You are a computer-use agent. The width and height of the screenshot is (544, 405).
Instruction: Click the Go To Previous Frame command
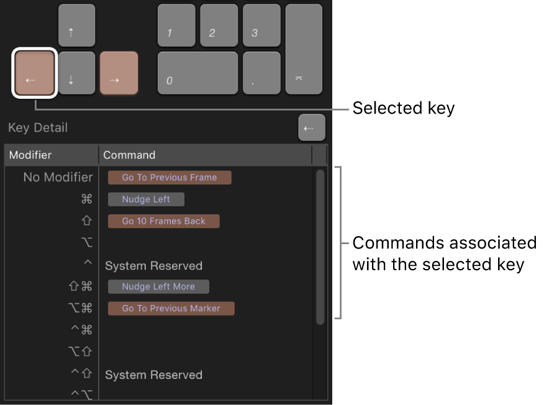169,178
